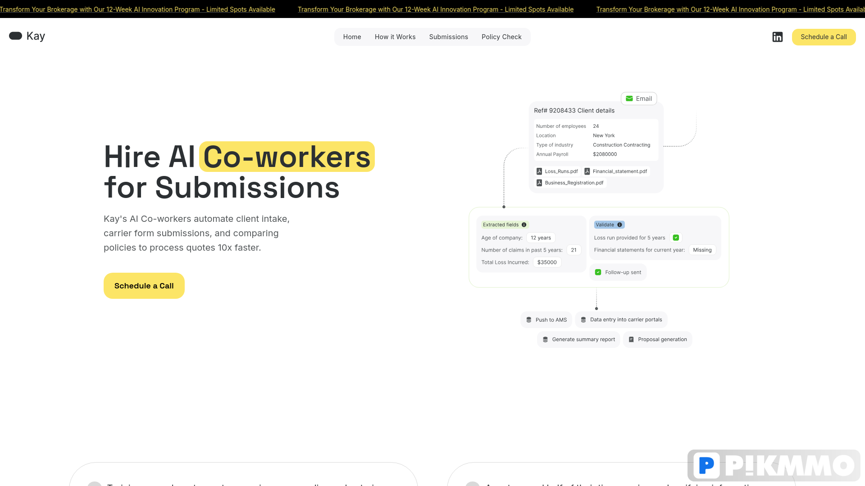Viewport: 865px width, 486px height.
Task: Click the Ref# 9208433 Client details heading
Action: [x=574, y=111]
